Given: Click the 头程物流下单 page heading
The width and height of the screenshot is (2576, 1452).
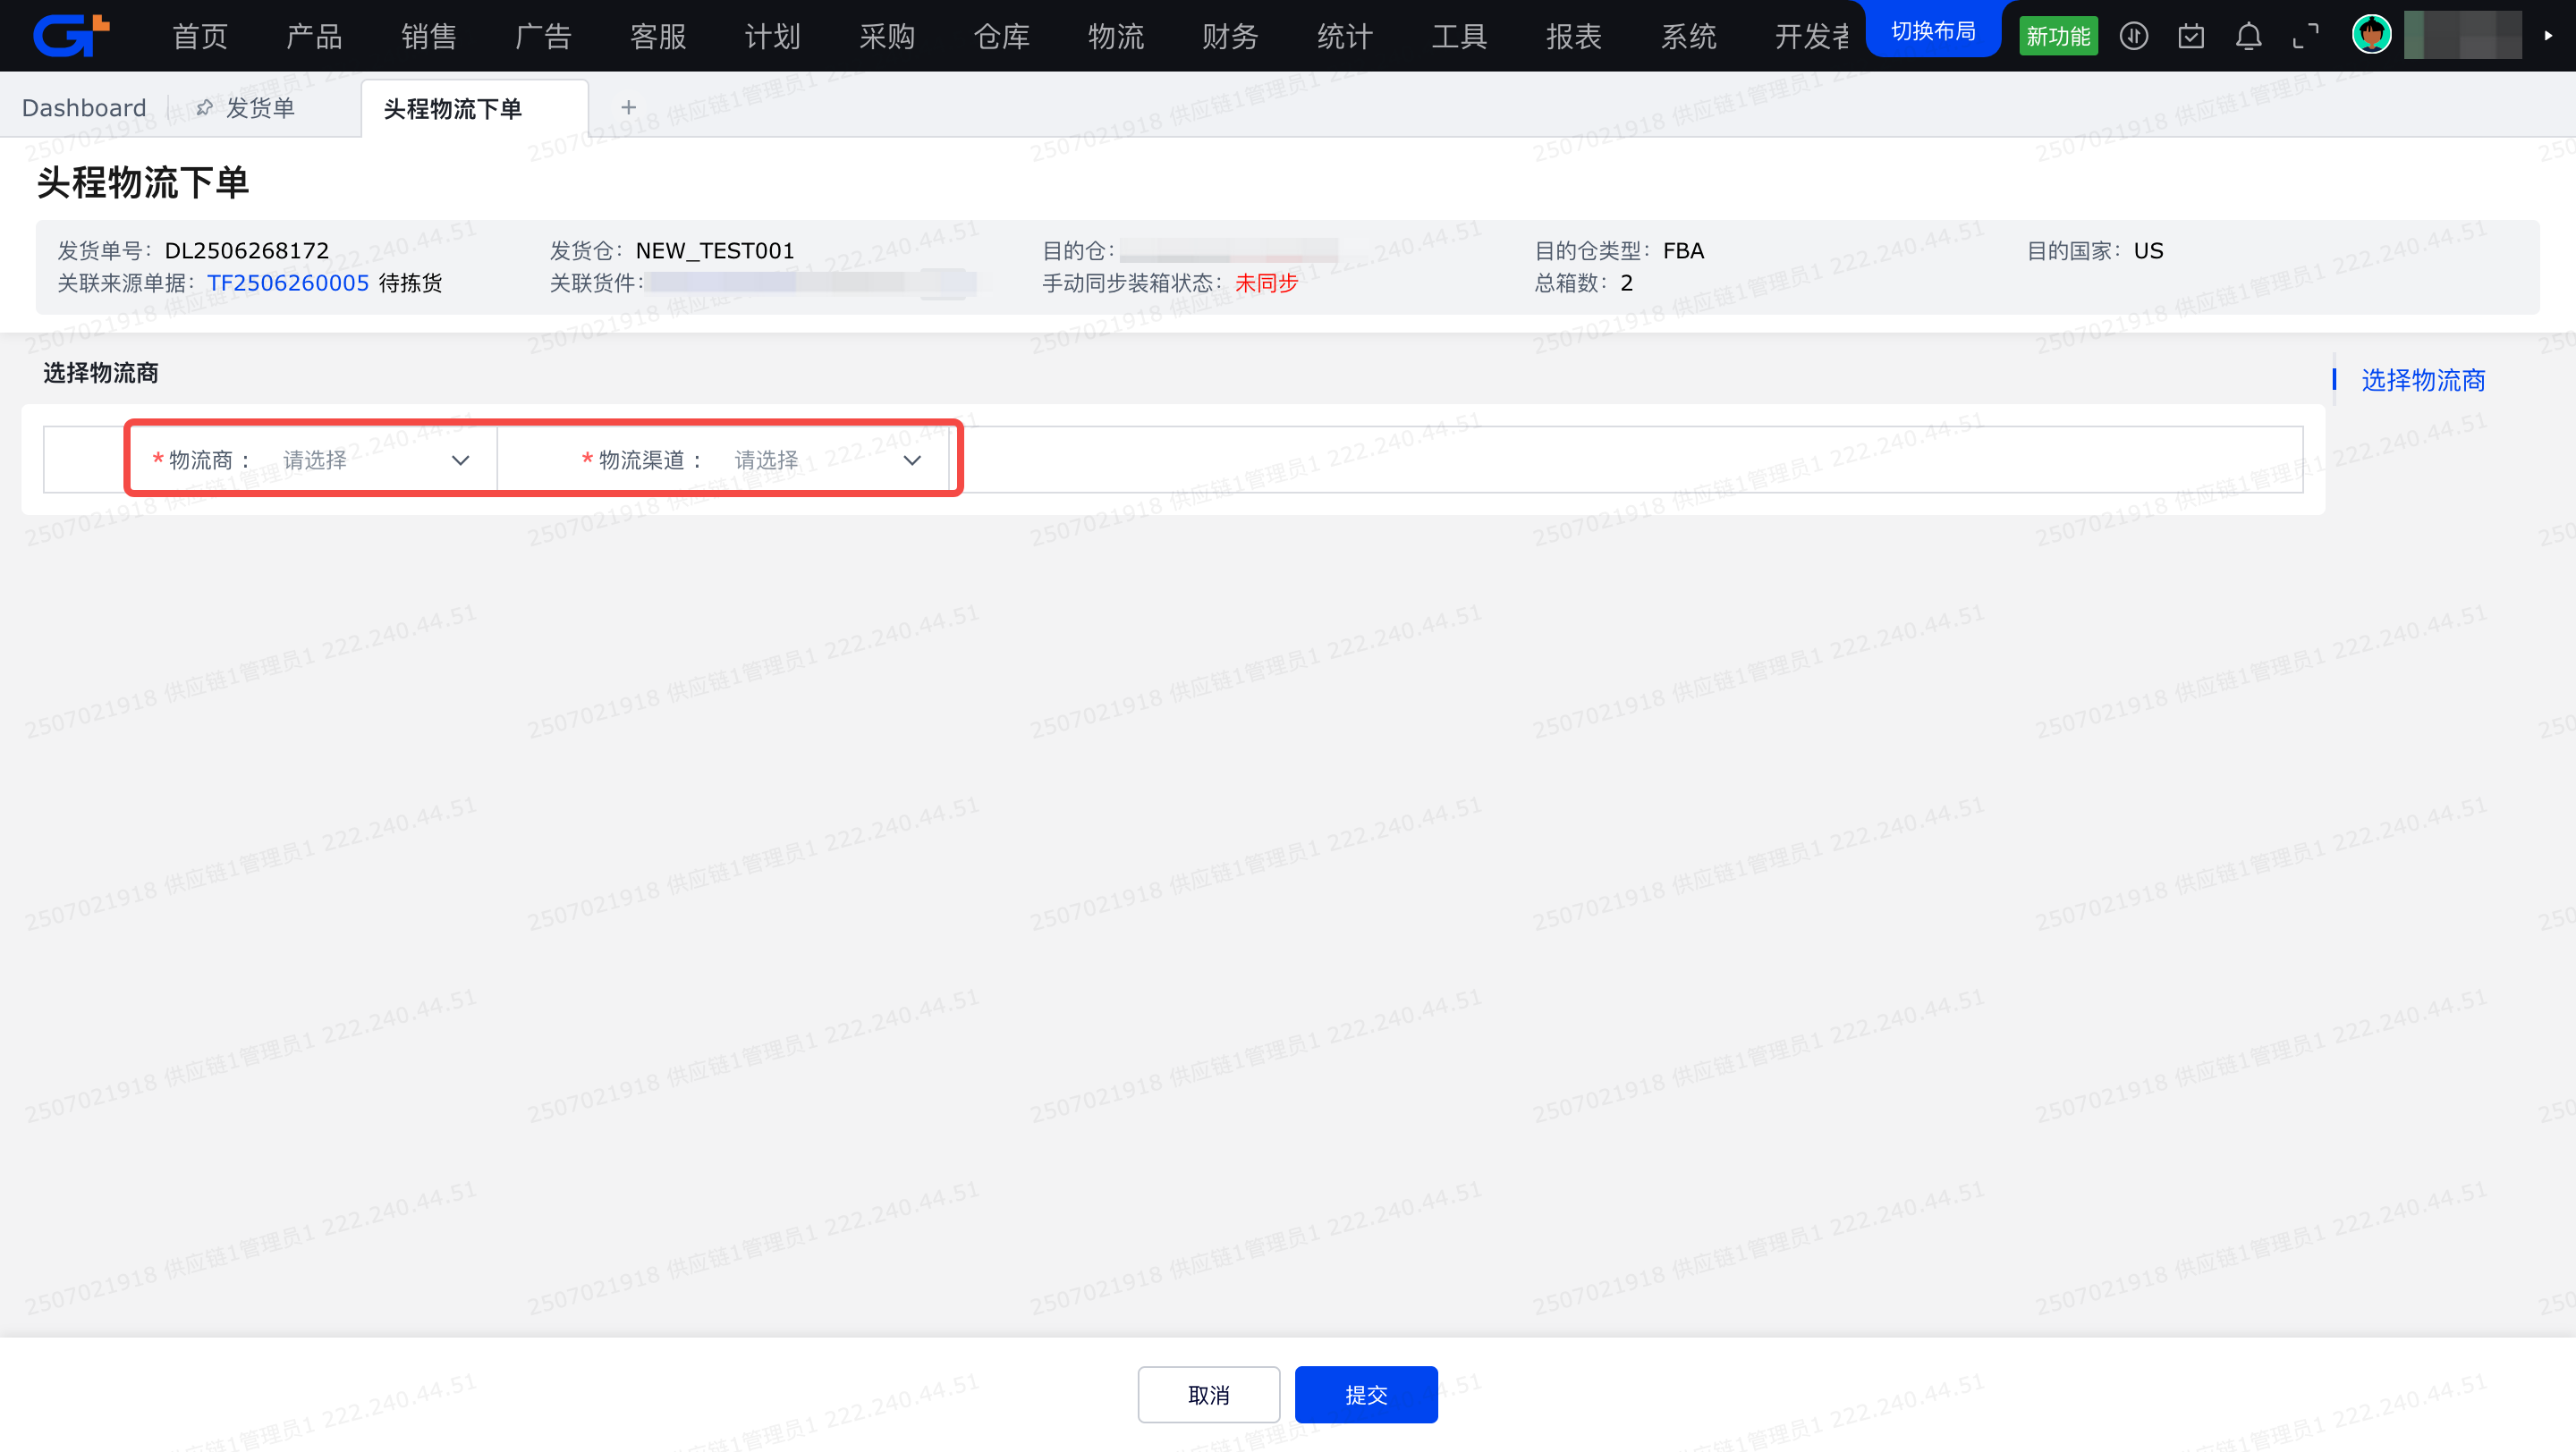Looking at the screenshot, I should 142,181.
